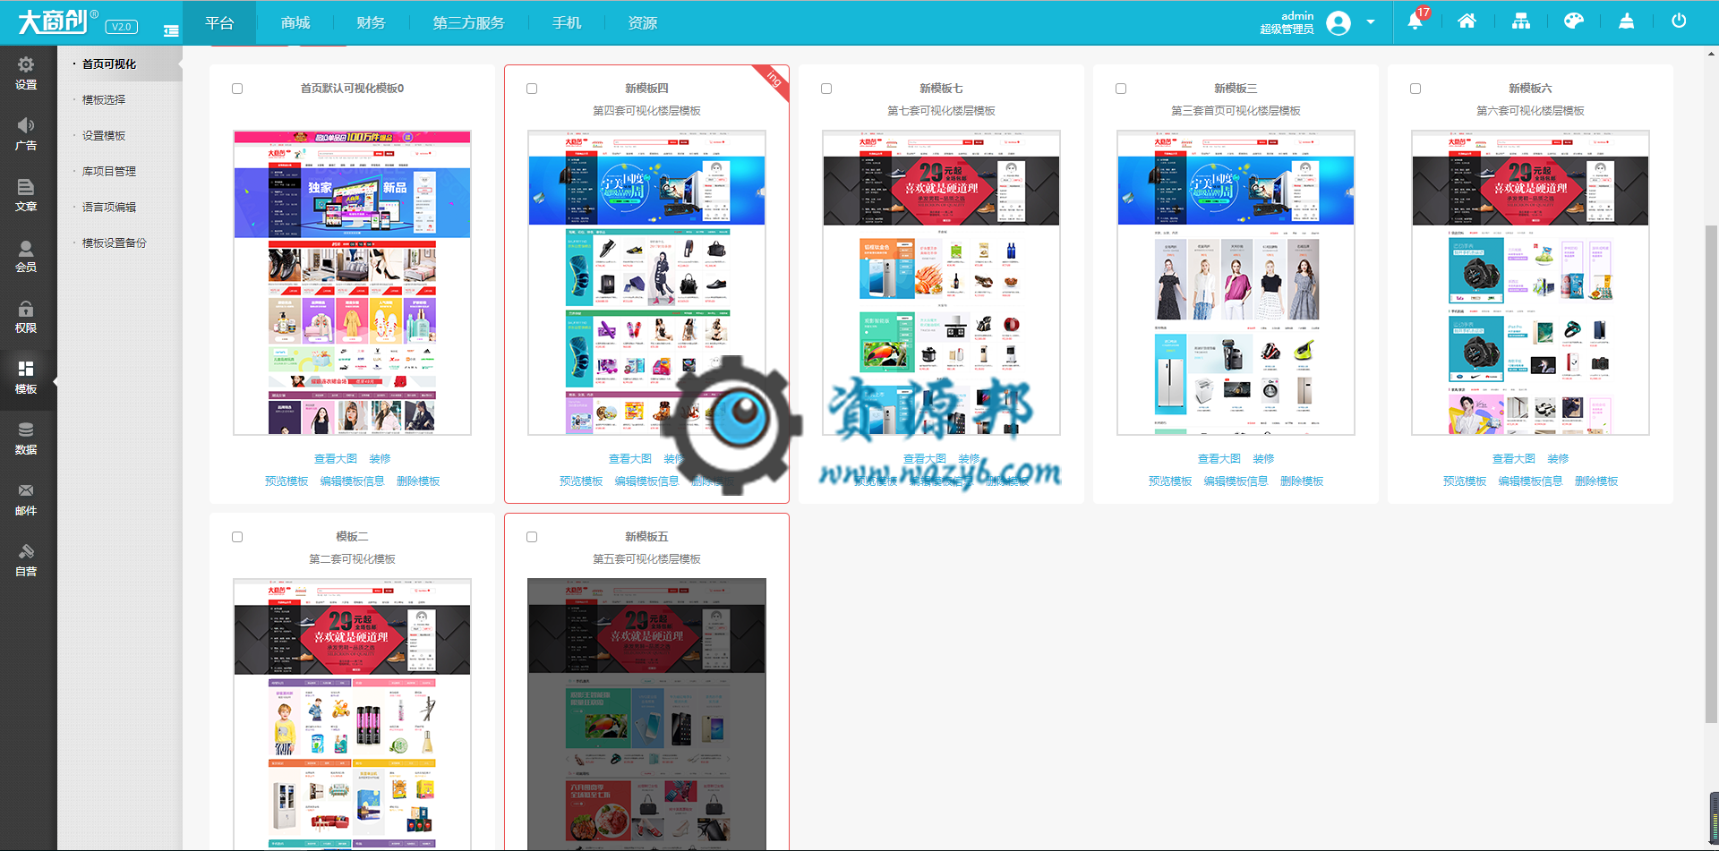
Task: Open the theme palette icon
Action: tap(1573, 21)
